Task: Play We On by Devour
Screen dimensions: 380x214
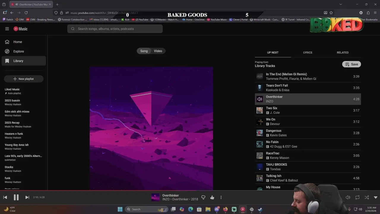Action: [308, 122]
